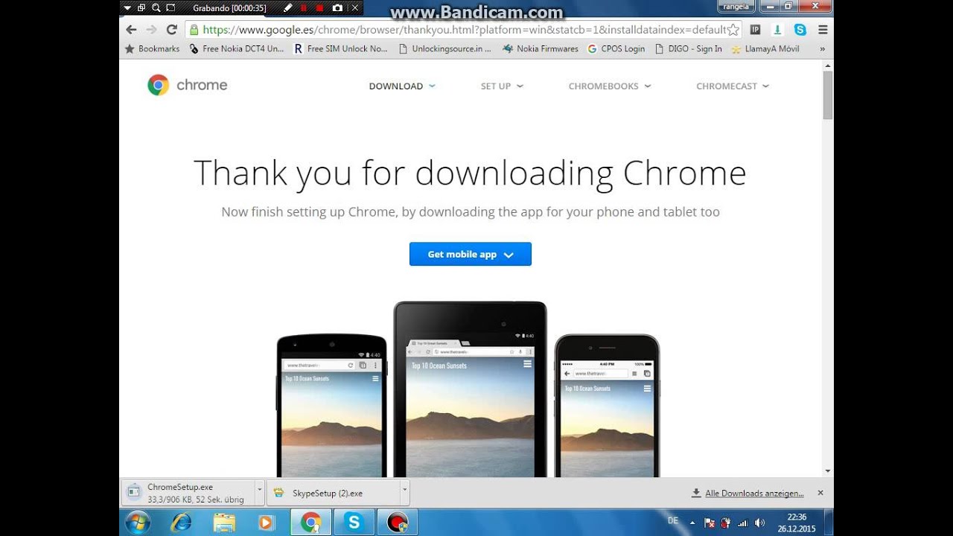Open ChromeSetup.exe download item
Screen dimensions: 953x536
(188, 493)
